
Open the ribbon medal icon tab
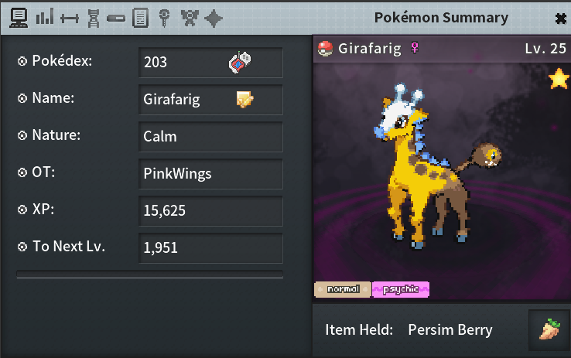click(x=190, y=18)
